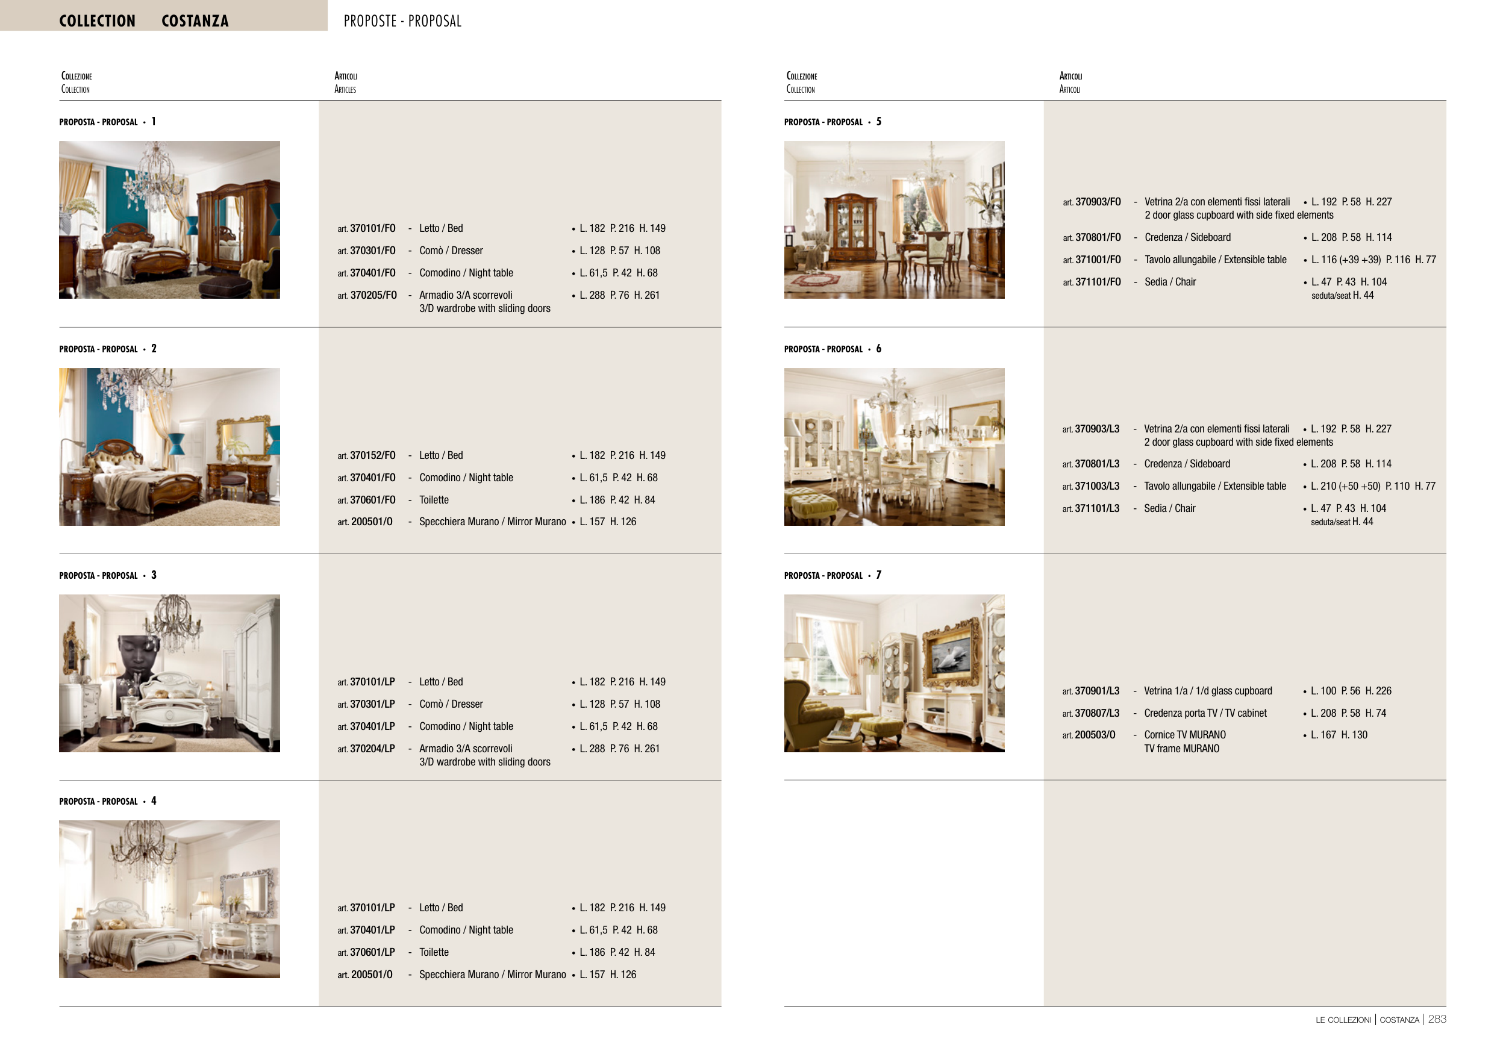Click article code 370204/LP wardrobe

372,749
